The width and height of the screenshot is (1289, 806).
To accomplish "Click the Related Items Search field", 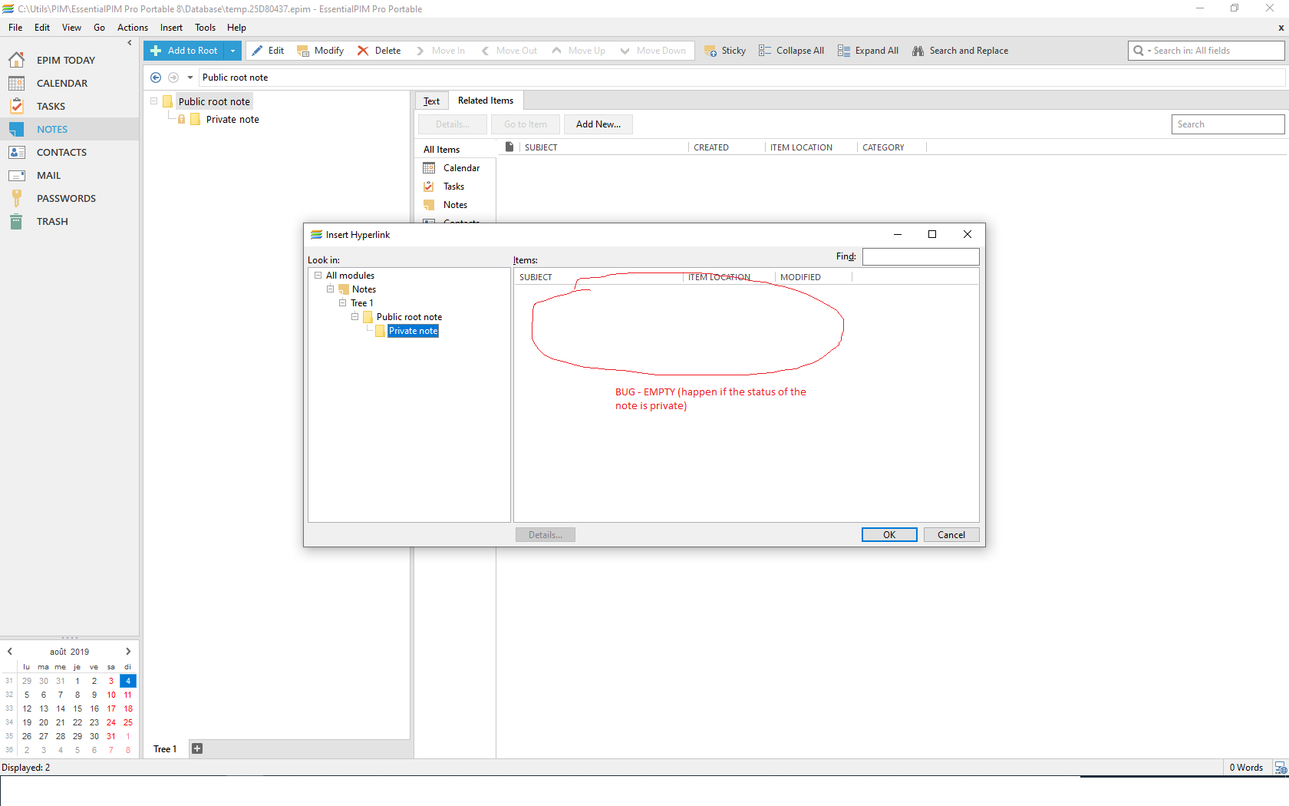I will pos(1228,124).
